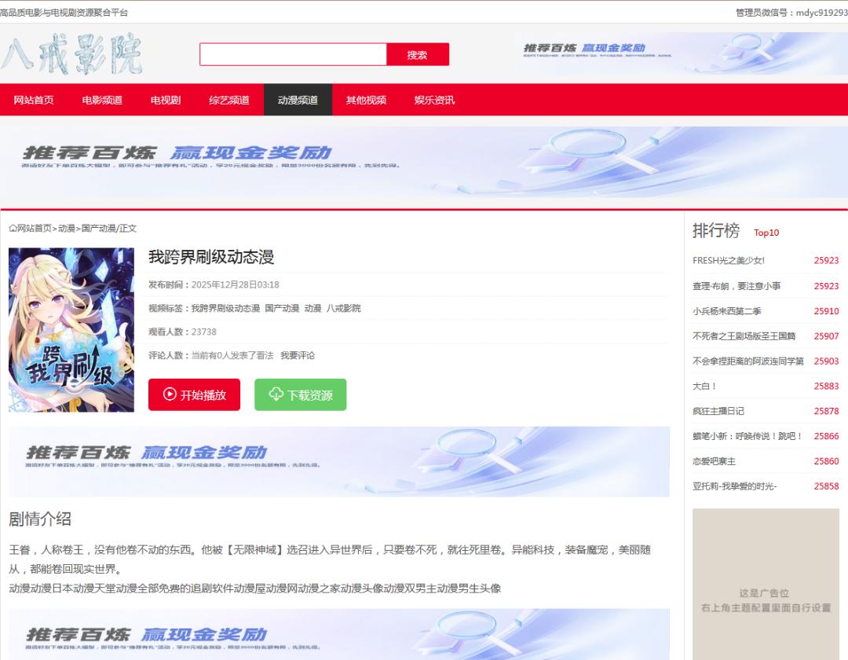848x660 pixels.
Task: Click the wide 推荐百炼 banner below navigation
Action: click(424, 162)
